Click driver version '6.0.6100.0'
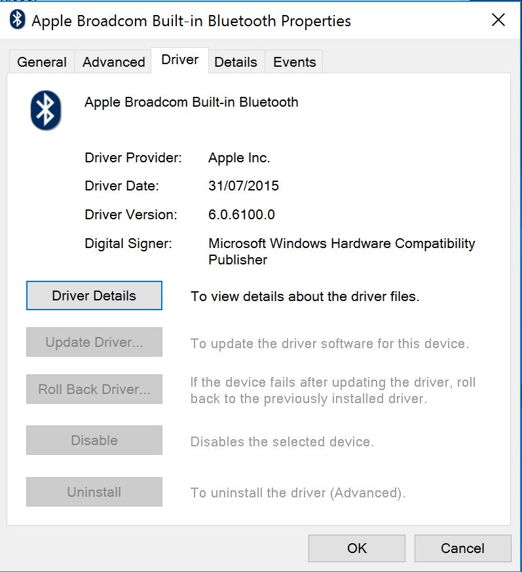The image size is (522, 572). pyautogui.click(x=242, y=215)
